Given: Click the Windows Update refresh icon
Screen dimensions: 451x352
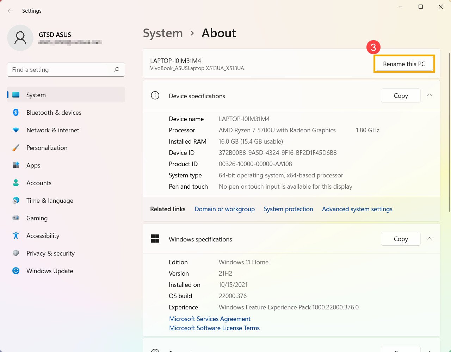Looking at the screenshot, I should pyautogui.click(x=16, y=271).
